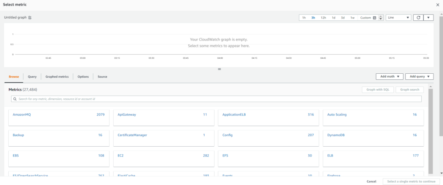Set time range to 12h
The height and width of the screenshot is (185, 443).
coord(323,17)
